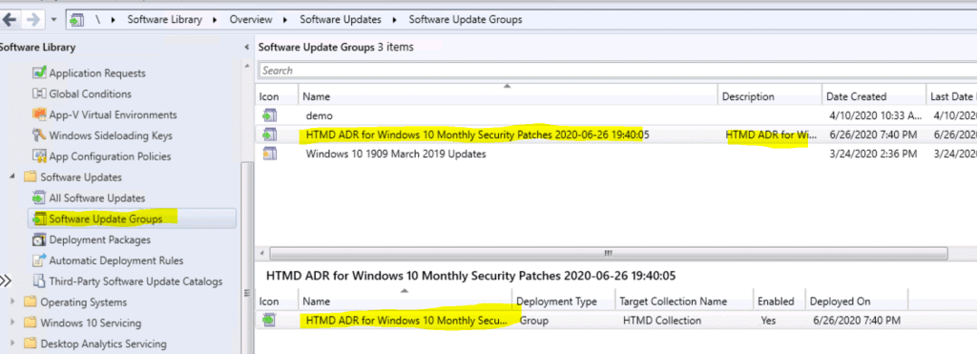Select Third-Party Software Update Catalogs node

(135, 281)
